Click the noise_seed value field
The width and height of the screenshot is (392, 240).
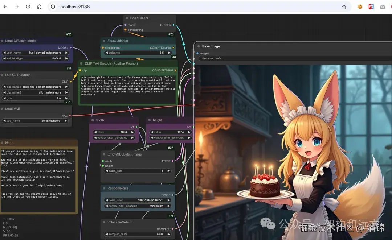pos(138,200)
